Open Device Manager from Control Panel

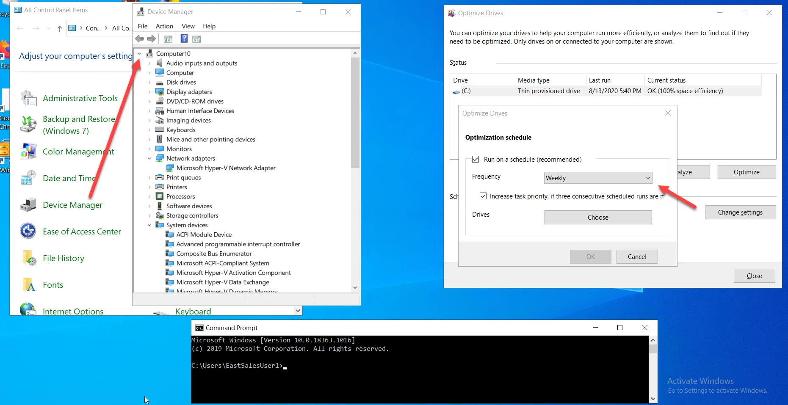[x=72, y=205]
